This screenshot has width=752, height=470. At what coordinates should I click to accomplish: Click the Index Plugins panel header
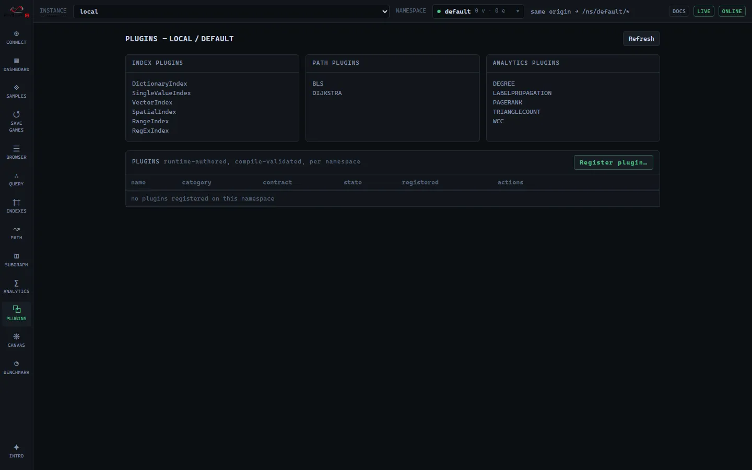pyautogui.click(x=212, y=63)
